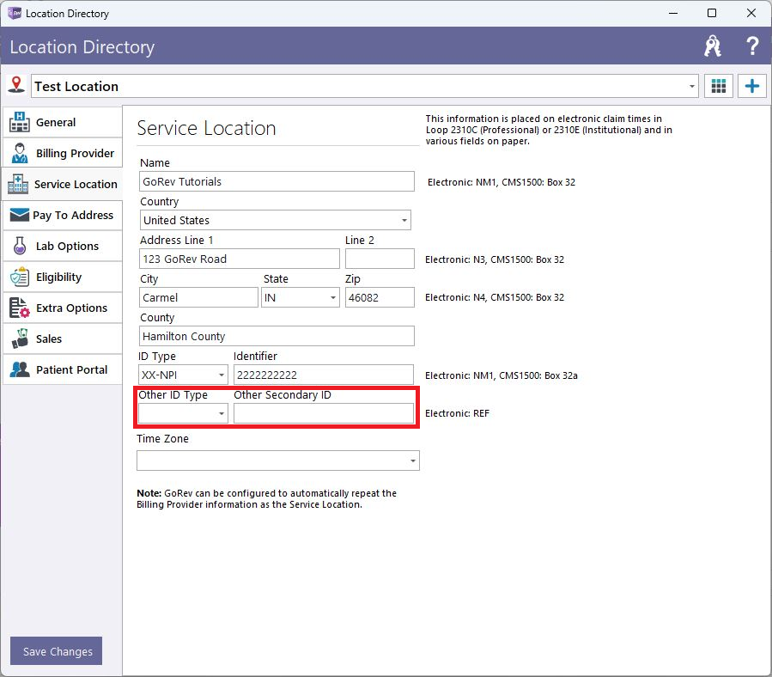This screenshot has height=677, width=772.
Task: Open Extra Options tab
Action: 62,308
